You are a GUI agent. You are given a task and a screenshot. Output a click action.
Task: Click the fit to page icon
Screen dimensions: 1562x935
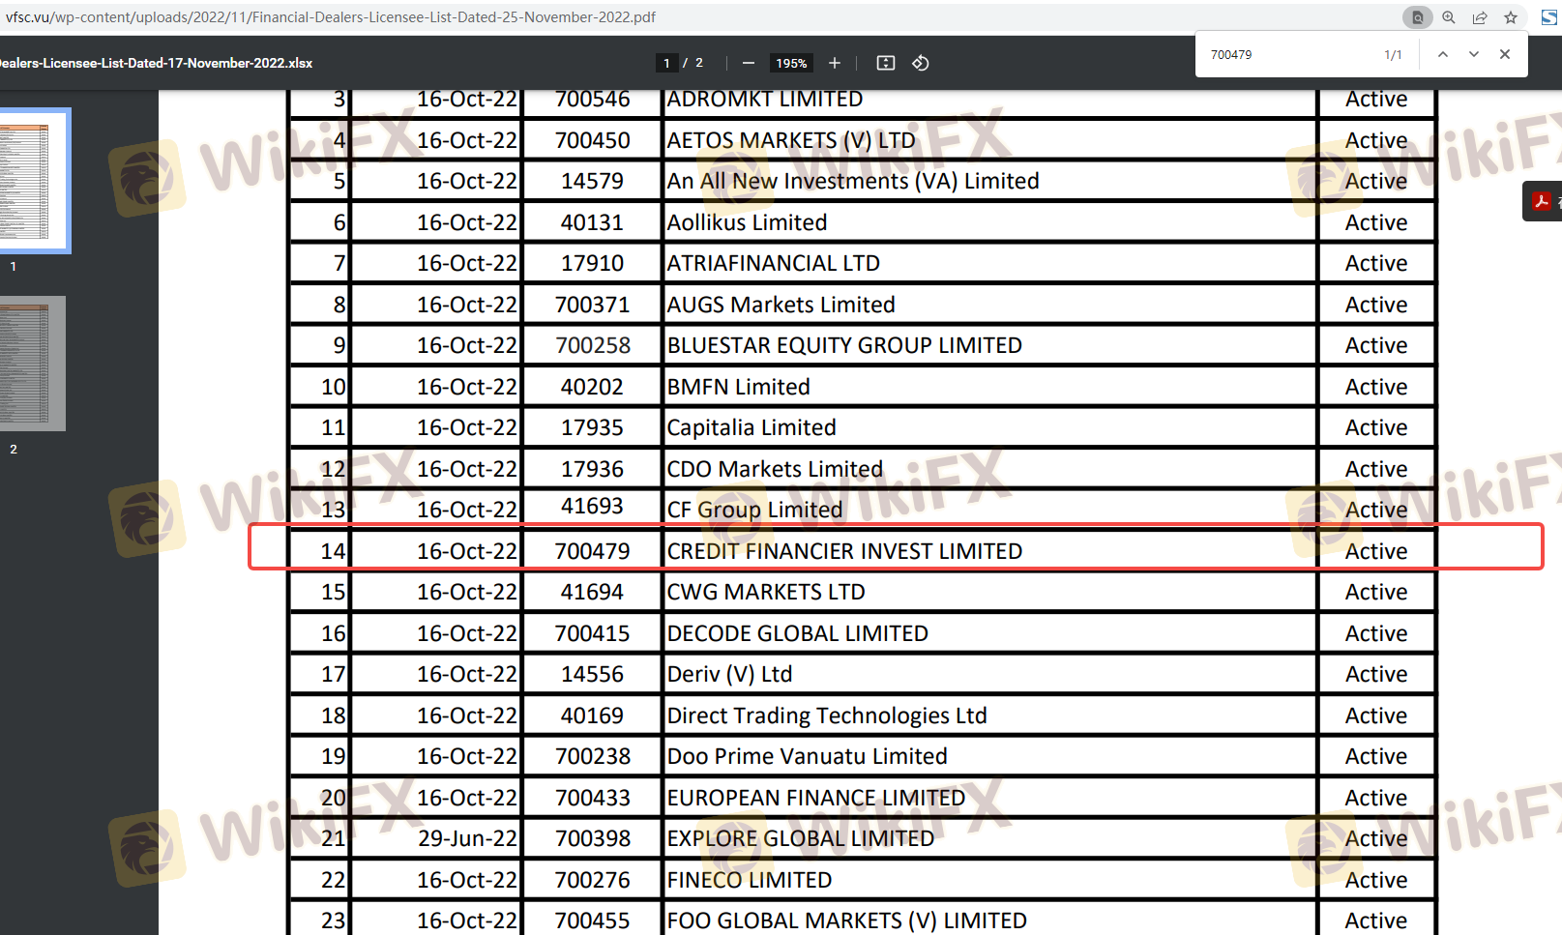[885, 63]
